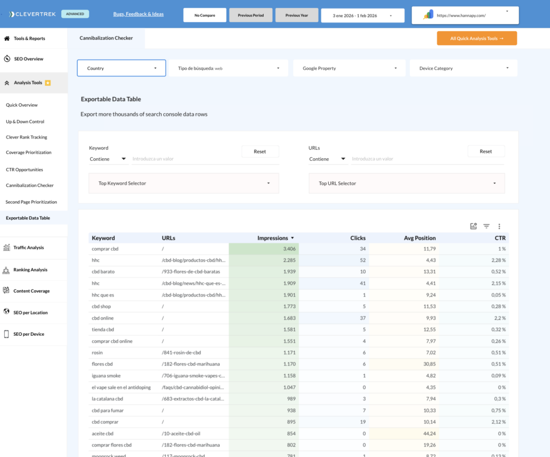Click the SEO Overview compass icon
The width and height of the screenshot is (550, 457).
pos(7,59)
